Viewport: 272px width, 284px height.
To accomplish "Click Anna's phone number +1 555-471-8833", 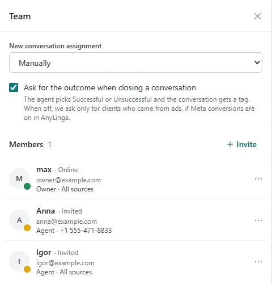I will tap(86, 231).
